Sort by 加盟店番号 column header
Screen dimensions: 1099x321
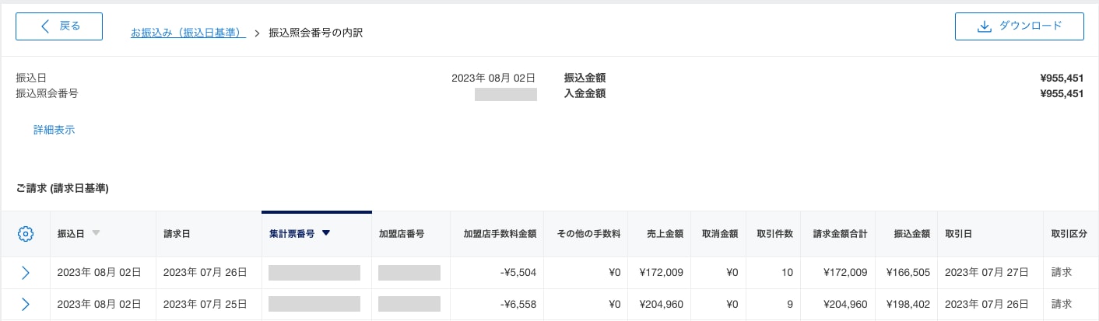coord(401,233)
